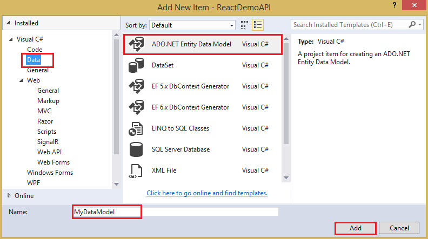Click the XML File template icon
Image resolution: width=428 pixels, height=239 pixels.
(x=135, y=170)
